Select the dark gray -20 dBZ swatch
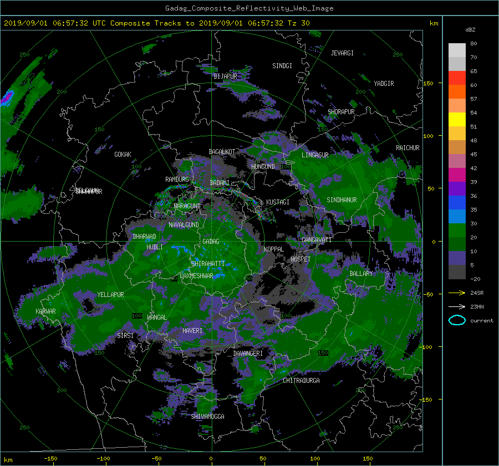Image resolution: width=499 pixels, height=466 pixels. coord(457,272)
